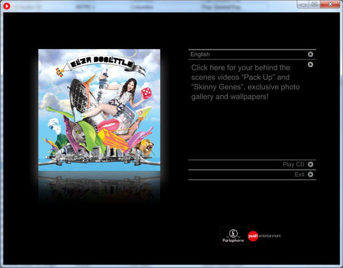Click the push entertainment logo

click(264, 236)
